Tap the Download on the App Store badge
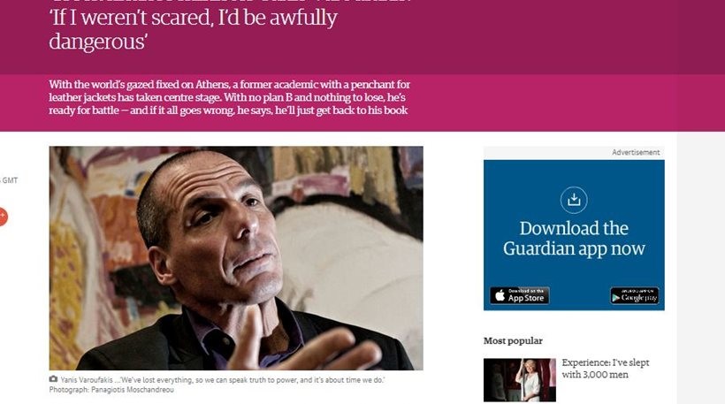The image size is (725, 404). [520, 295]
